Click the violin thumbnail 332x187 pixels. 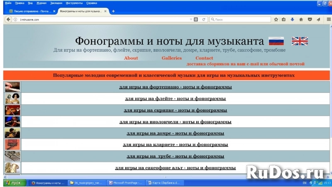(12, 110)
